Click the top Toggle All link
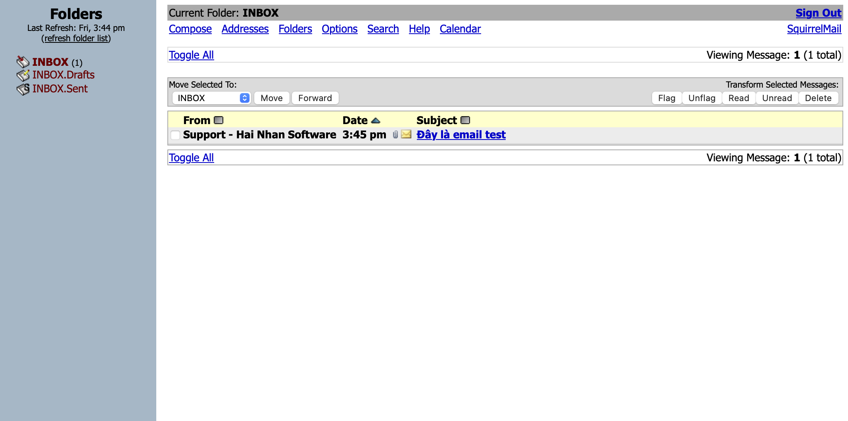The width and height of the screenshot is (848, 421). 192,55
